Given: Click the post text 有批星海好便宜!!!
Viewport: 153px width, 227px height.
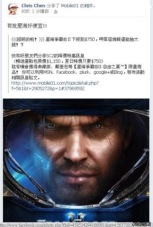Looking at the screenshot, I should point(27,26).
